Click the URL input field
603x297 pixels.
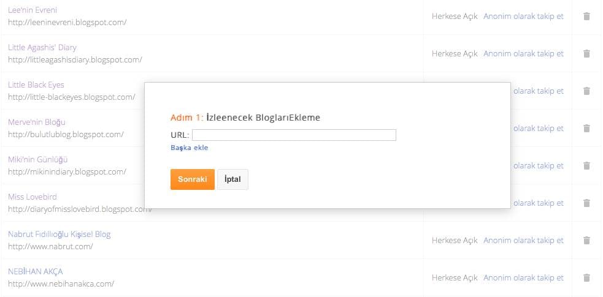pyautogui.click(x=294, y=135)
